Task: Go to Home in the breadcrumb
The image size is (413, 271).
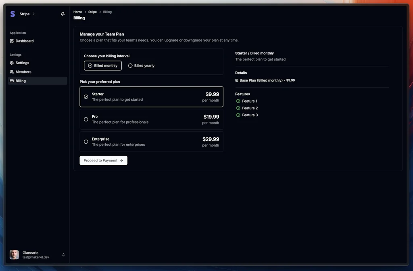Action: (77, 12)
